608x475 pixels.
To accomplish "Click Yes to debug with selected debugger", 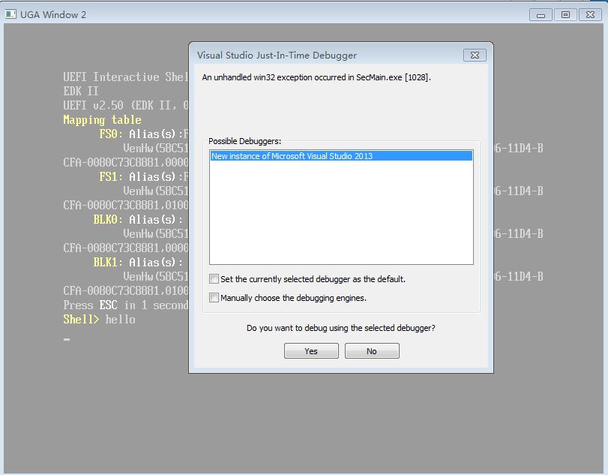I will [311, 351].
